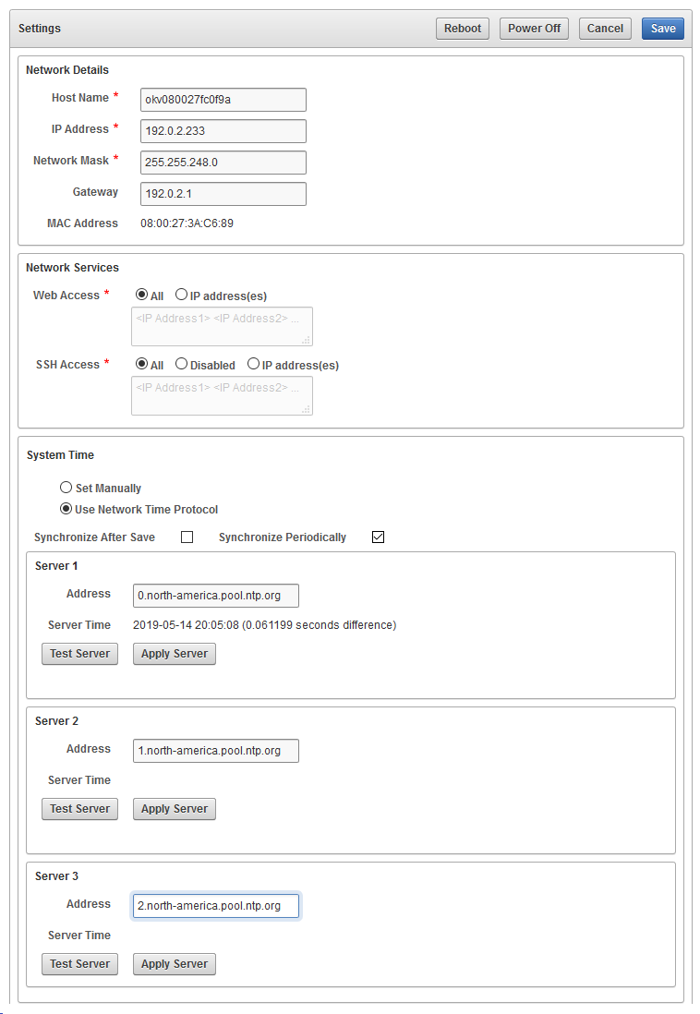700x1014 pixels.
Task: Select Use Network Time Protocol option
Action: click(66, 508)
